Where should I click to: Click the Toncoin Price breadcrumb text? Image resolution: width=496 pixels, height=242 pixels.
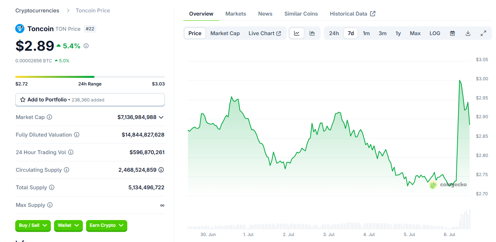pos(93,10)
